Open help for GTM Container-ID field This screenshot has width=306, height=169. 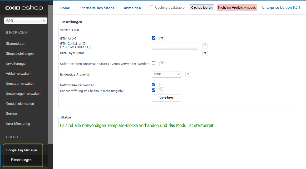click(205, 46)
